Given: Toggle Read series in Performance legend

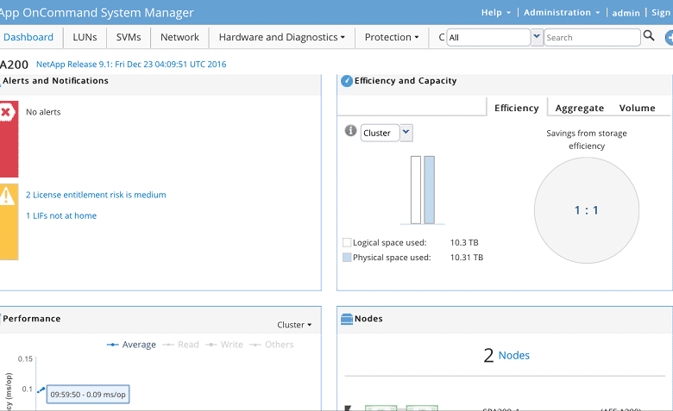Looking at the screenshot, I should (x=180, y=345).
